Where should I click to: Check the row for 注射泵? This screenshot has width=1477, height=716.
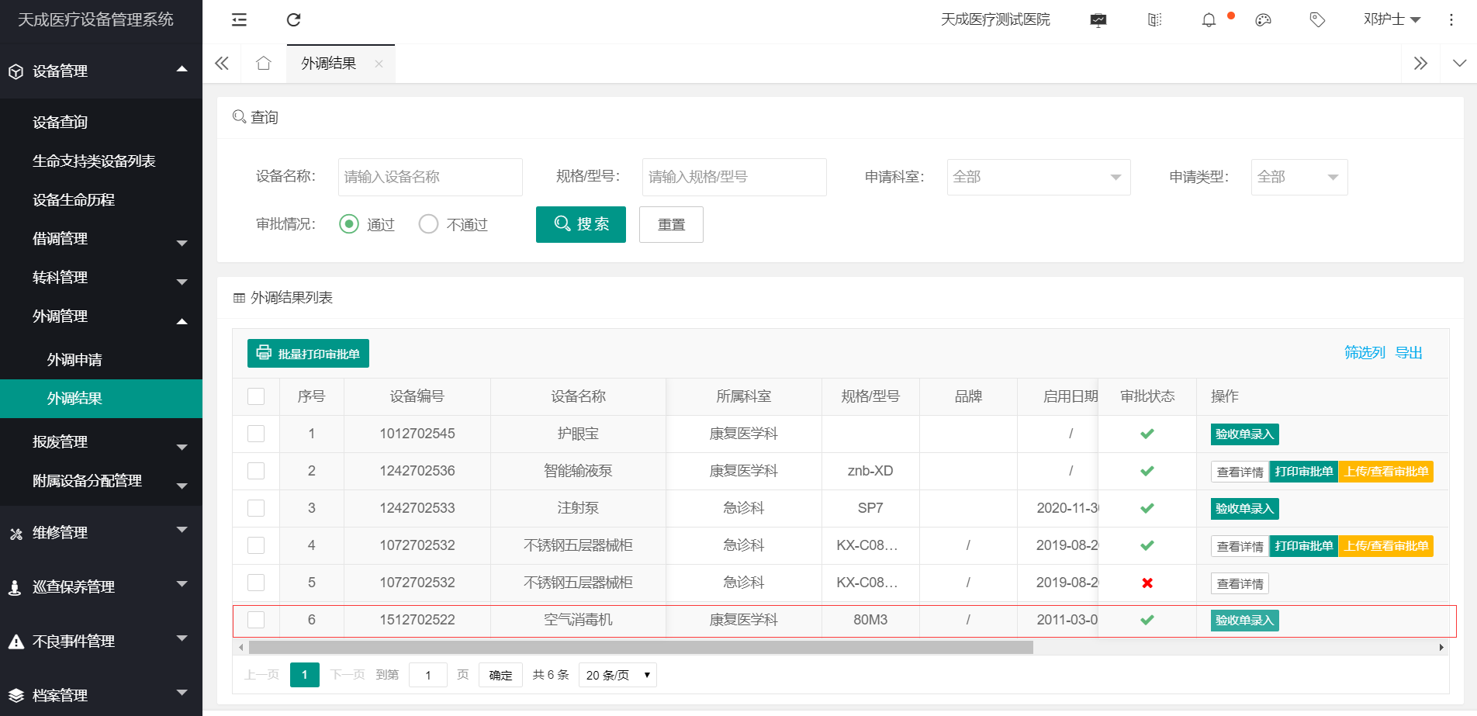pyautogui.click(x=256, y=508)
